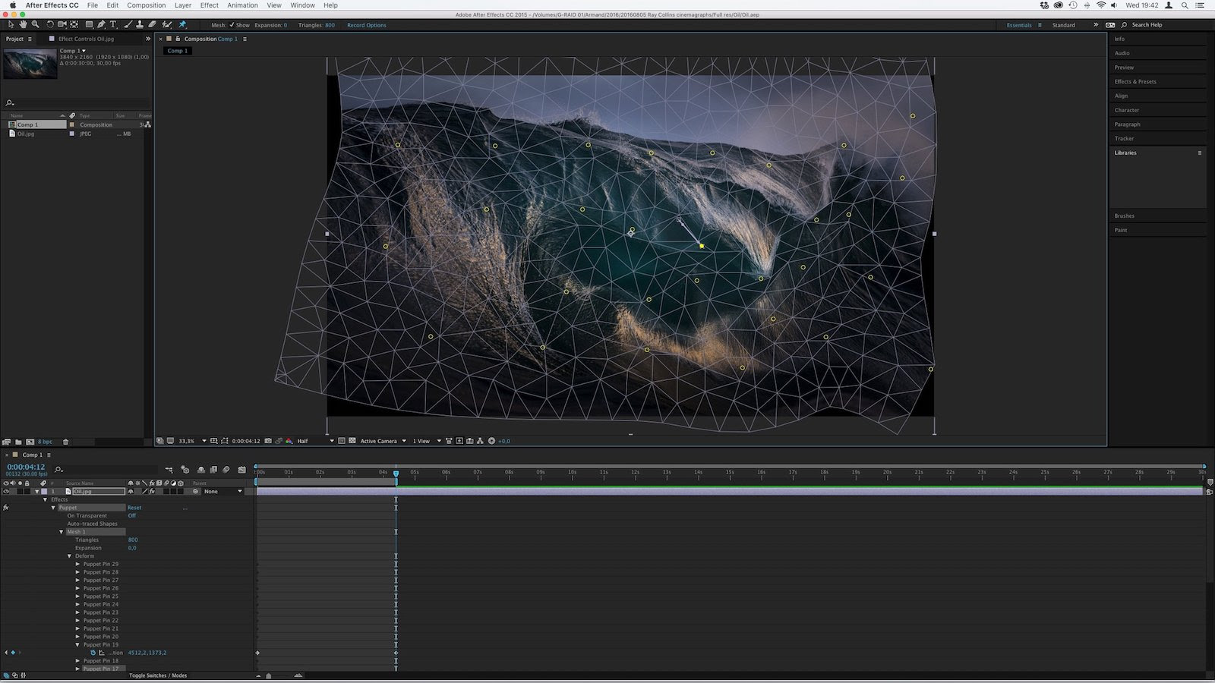Take a snapshot with camera icon

pos(268,441)
